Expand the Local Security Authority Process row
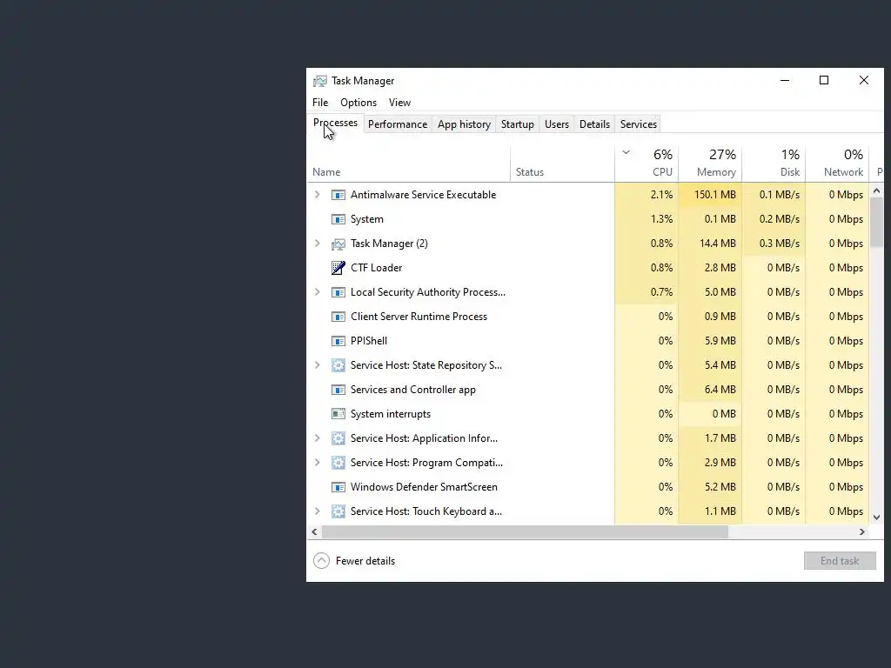This screenshot has width=891, height=668. 317,292
